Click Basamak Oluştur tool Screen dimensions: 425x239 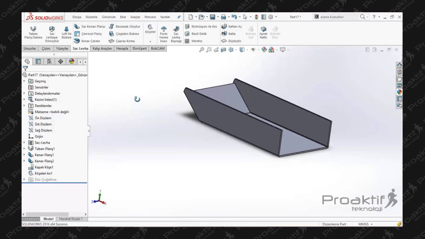(x=125, y=27)
